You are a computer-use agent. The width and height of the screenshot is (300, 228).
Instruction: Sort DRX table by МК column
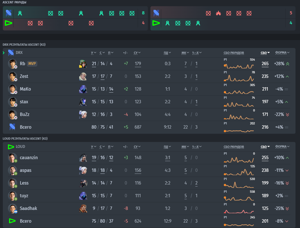tap(185, 53)
